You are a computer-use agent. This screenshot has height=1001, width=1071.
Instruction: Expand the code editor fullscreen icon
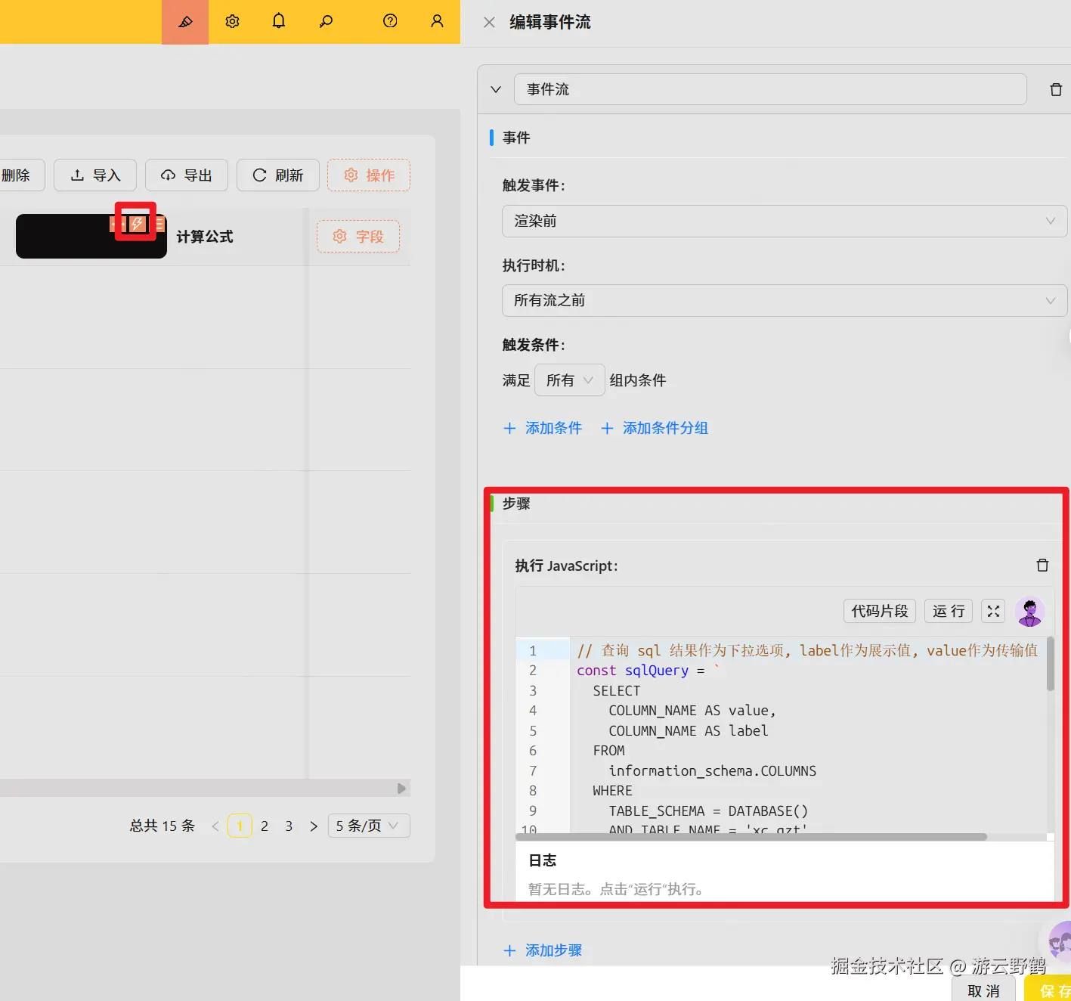[x=993, y=611]
